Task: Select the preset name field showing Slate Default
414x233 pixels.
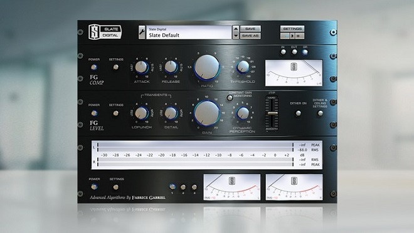Action: (189, 32)
